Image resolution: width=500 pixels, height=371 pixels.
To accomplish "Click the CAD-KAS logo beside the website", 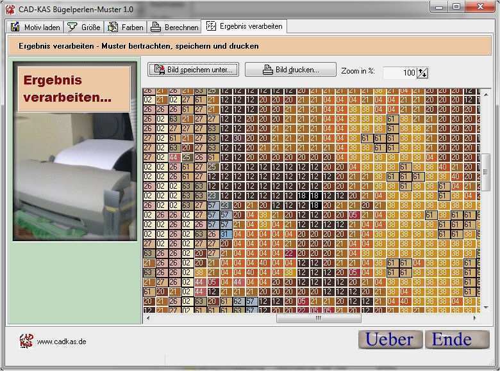I will coord(26,341).
